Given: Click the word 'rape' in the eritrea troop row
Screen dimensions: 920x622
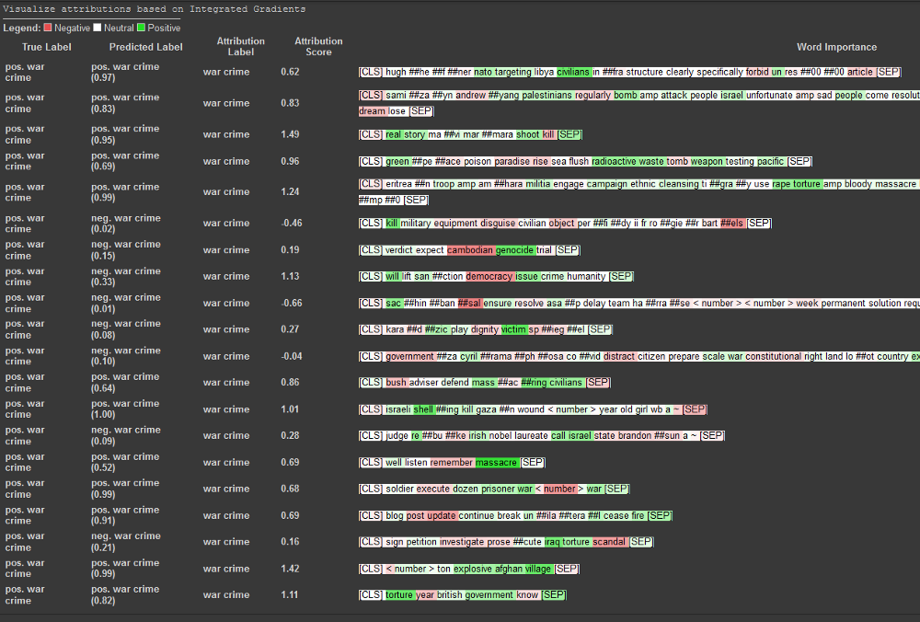Looking at the screenshot, I should tap(781, 184).
